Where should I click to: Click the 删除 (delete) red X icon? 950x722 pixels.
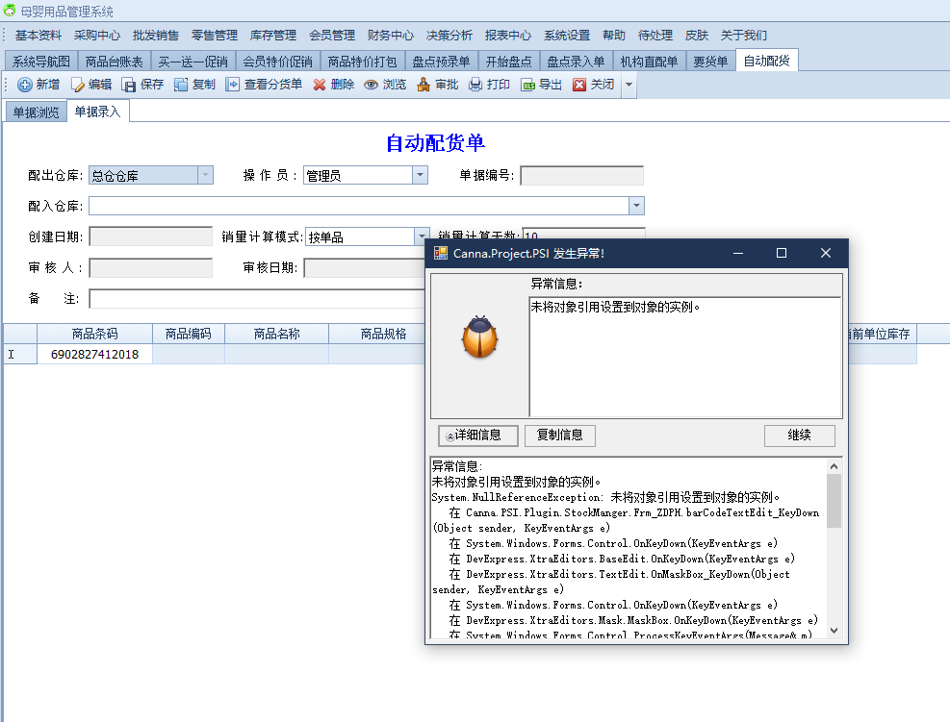(320, 85)
